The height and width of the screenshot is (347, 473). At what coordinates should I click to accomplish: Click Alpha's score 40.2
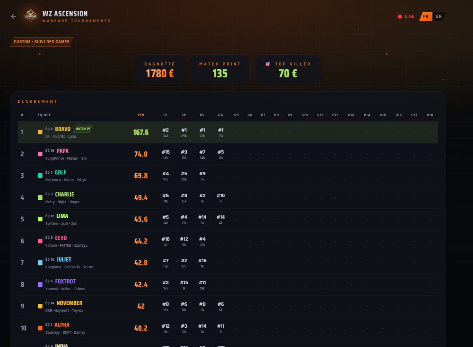pyautogui.click(x=141, y=328)
